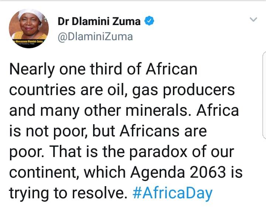The height and width of the screenshot is (209, 266).
Task: Click the phrase 'many other minerals'
Action: pyautogui.click(x=114, y=111)
